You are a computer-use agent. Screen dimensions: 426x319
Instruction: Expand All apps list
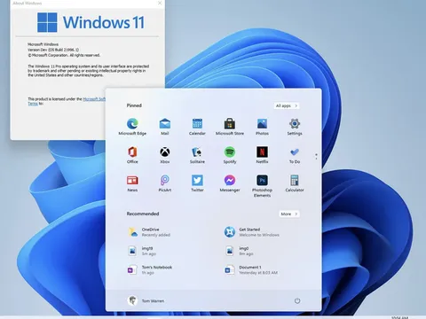(287, 105)
